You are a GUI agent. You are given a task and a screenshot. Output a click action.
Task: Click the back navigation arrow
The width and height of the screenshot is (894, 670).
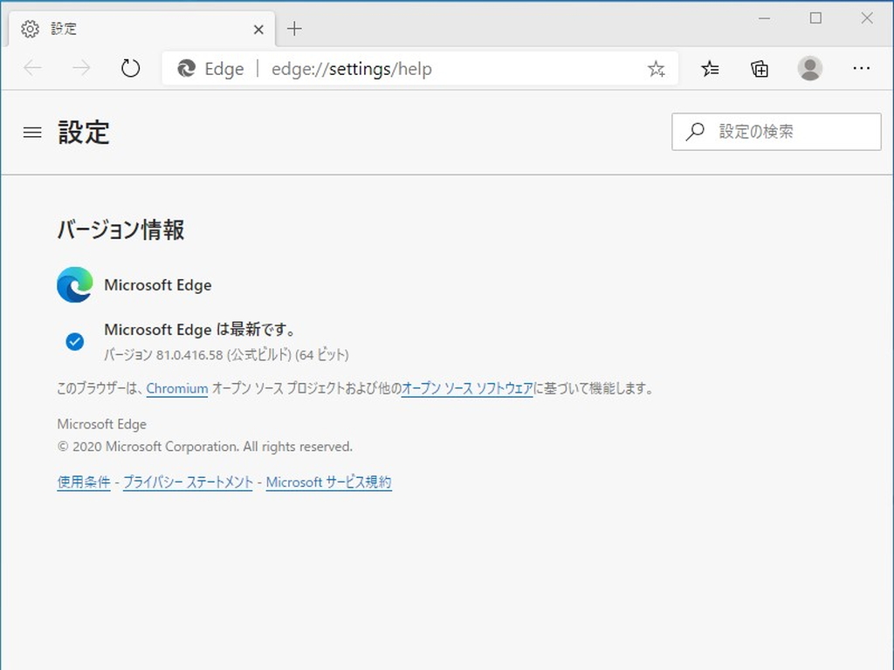pos(32,68)
